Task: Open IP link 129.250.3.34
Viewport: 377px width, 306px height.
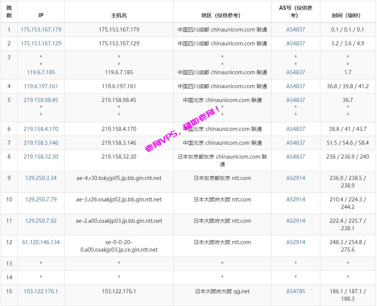Action: click(41, 178)
